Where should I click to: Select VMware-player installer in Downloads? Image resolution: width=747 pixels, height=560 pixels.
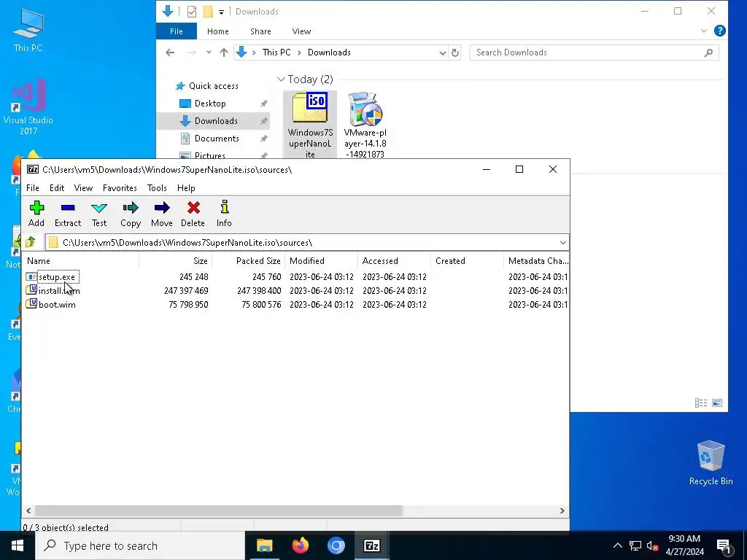(x=365, y=125)
